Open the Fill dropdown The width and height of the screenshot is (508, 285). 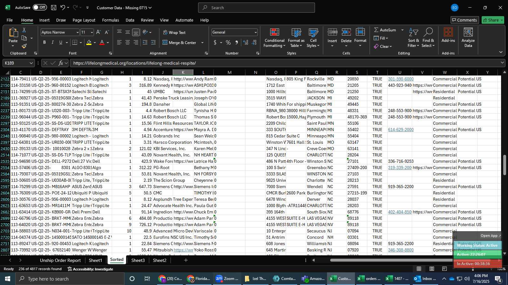pos(381,38)
